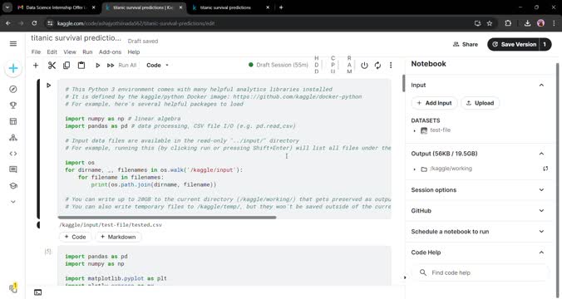
Task: Copy the selected cell
Action: (x=67, y=65)
